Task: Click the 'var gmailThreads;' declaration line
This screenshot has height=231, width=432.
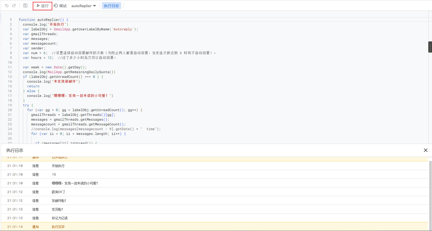Action: pyautogui.click(x=40, y=34)
